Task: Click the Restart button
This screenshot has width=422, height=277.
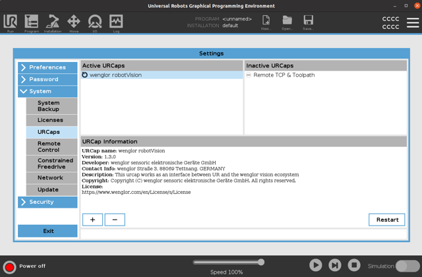Action: click(387, 220)
